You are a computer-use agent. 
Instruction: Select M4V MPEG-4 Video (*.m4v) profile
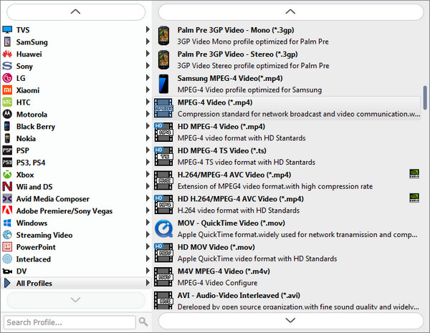[287, 277]
